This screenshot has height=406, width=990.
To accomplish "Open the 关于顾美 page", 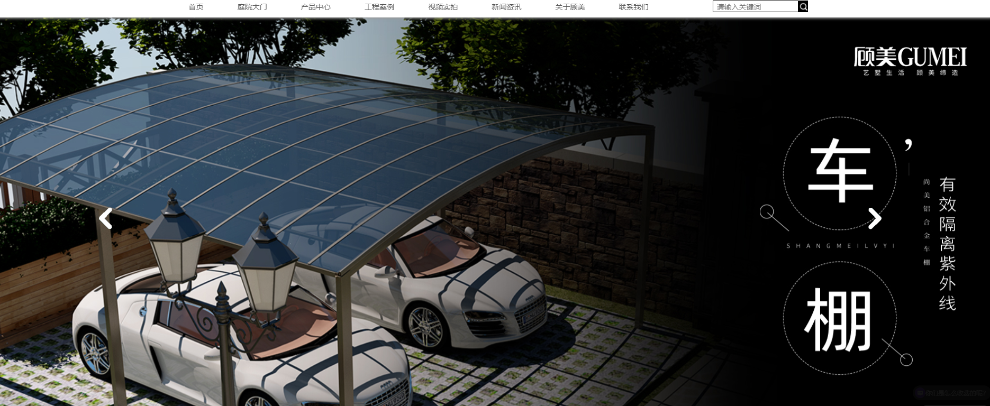I will pos(570,7).
